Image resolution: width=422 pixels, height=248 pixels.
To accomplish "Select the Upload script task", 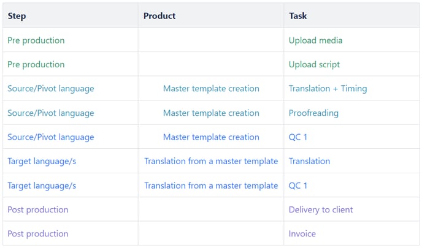I will [314, 64].
